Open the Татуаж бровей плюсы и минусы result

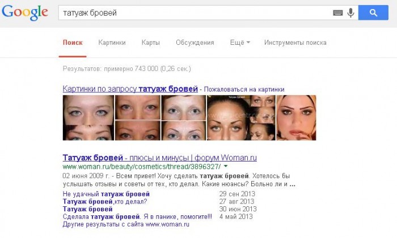(159, 158)
